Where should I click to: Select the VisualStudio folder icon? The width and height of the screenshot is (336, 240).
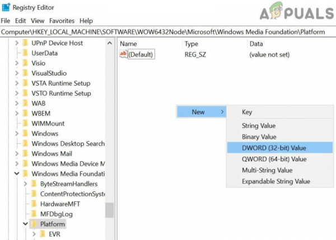pos(25,73)
